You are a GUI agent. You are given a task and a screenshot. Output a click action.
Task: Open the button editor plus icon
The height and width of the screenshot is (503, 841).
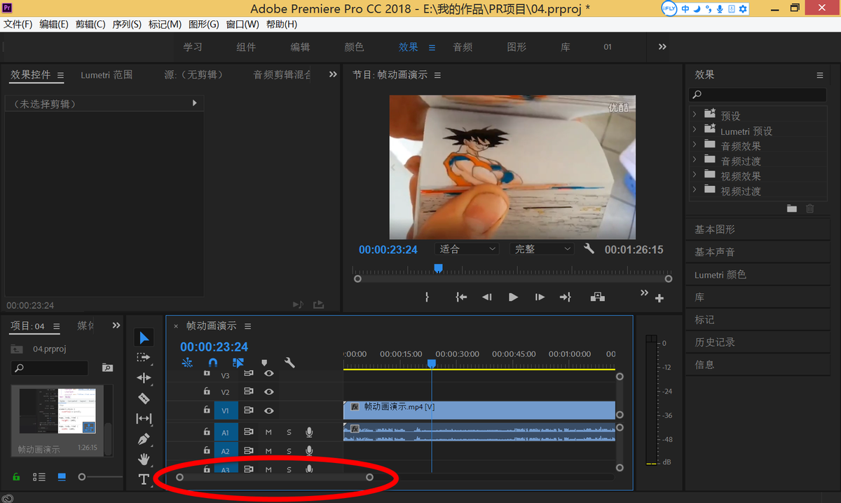click(659, 298)
